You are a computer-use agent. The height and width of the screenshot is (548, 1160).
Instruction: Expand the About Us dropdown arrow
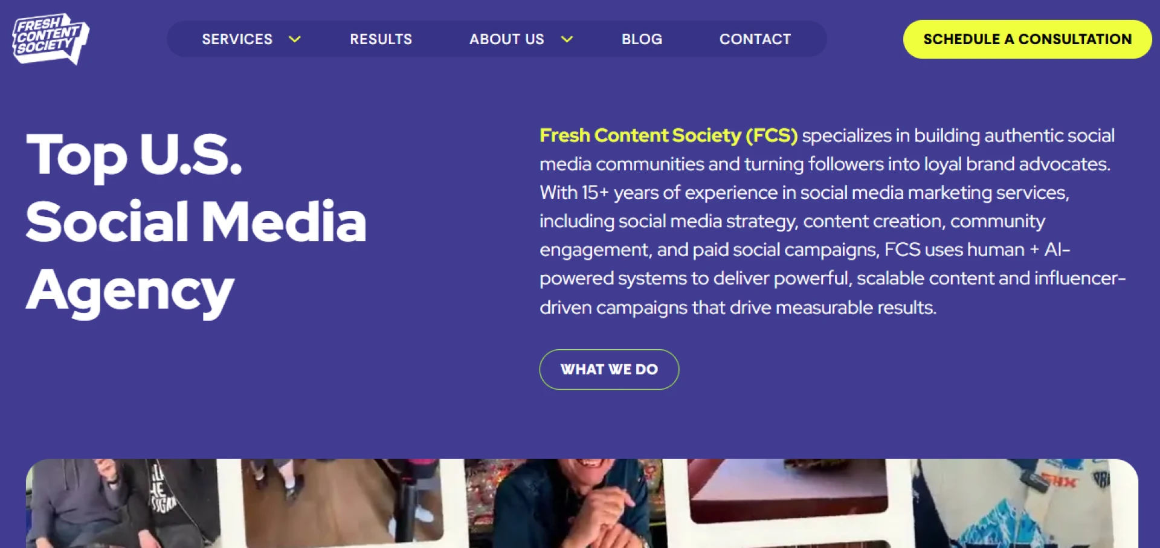click(x=567, y=39)
